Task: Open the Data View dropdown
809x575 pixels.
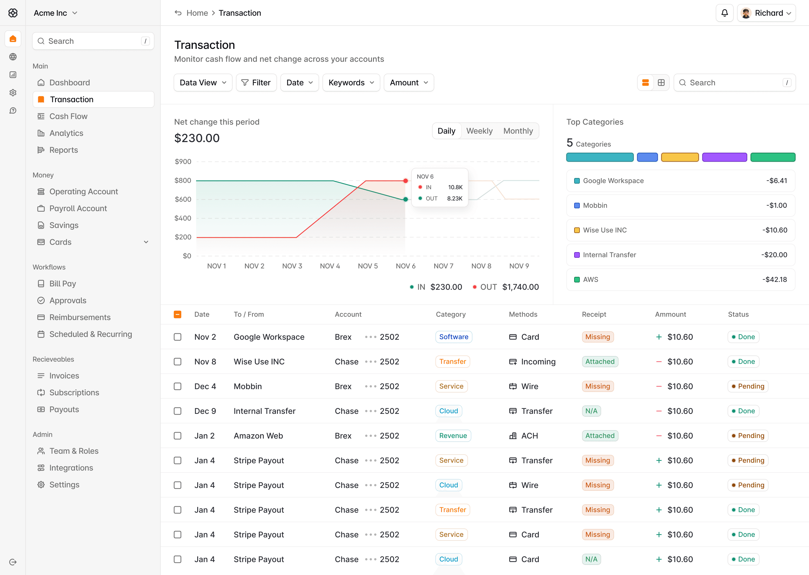Action: 203,83
